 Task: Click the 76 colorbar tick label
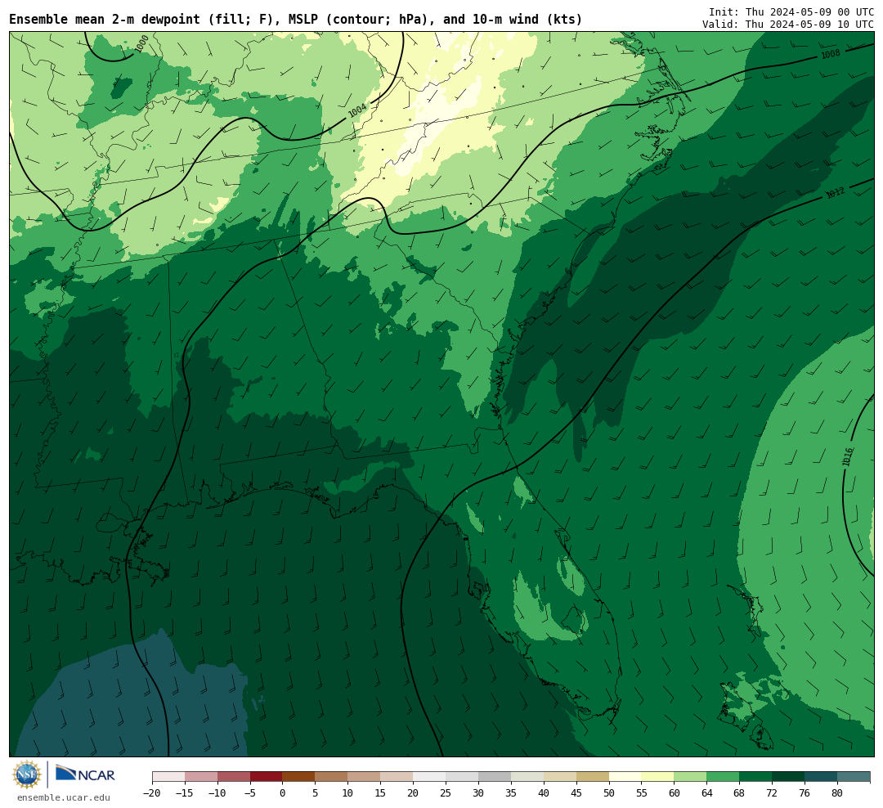click(805, 793)
